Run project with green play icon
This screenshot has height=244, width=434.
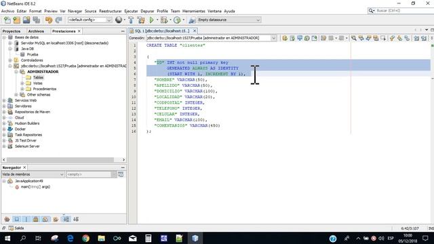click(151, 20)
